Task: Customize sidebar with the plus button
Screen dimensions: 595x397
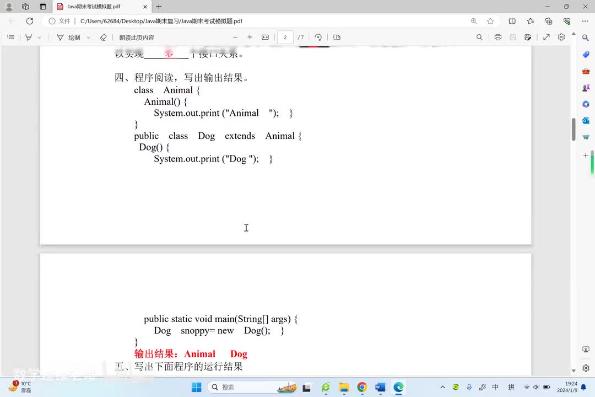Action: click(x=586, y=155)
